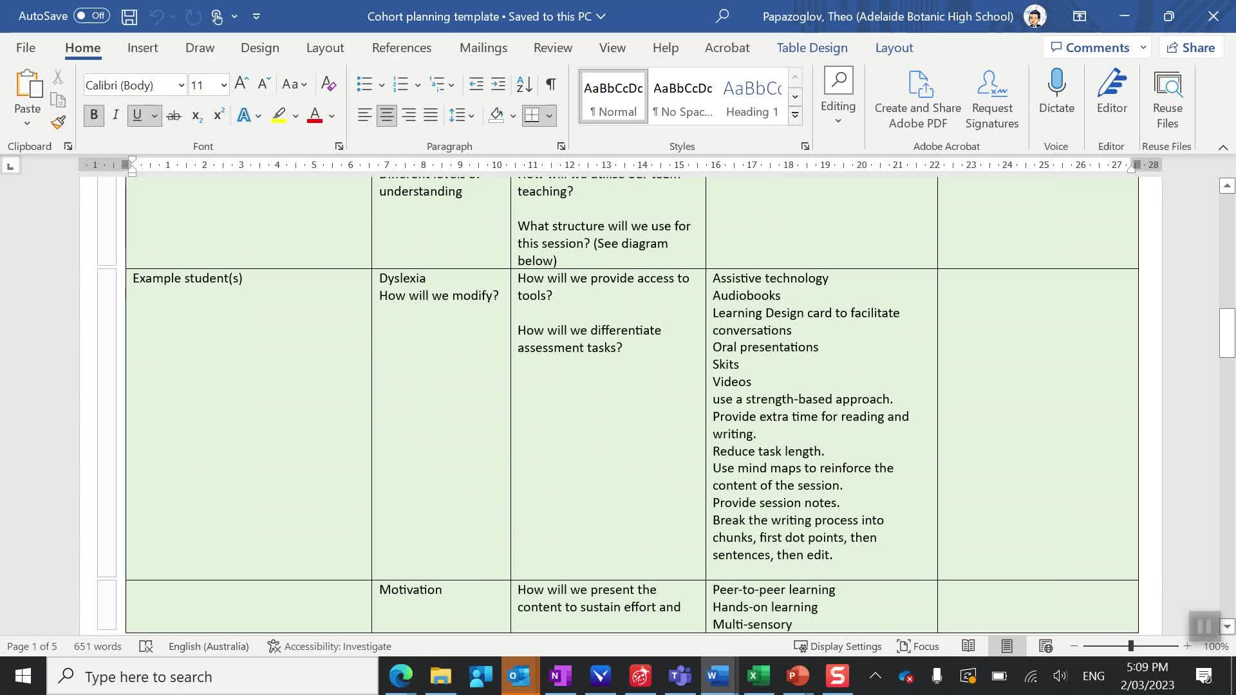Open the References tab
This screenshot has height=695, width=1236.
(402, 47)
